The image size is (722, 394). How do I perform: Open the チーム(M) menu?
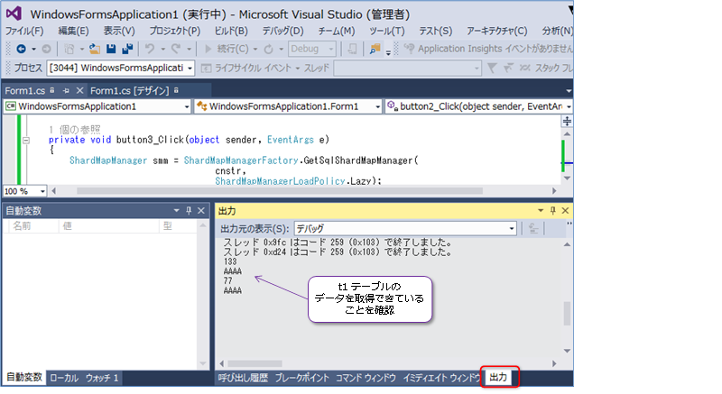(337, 31)
